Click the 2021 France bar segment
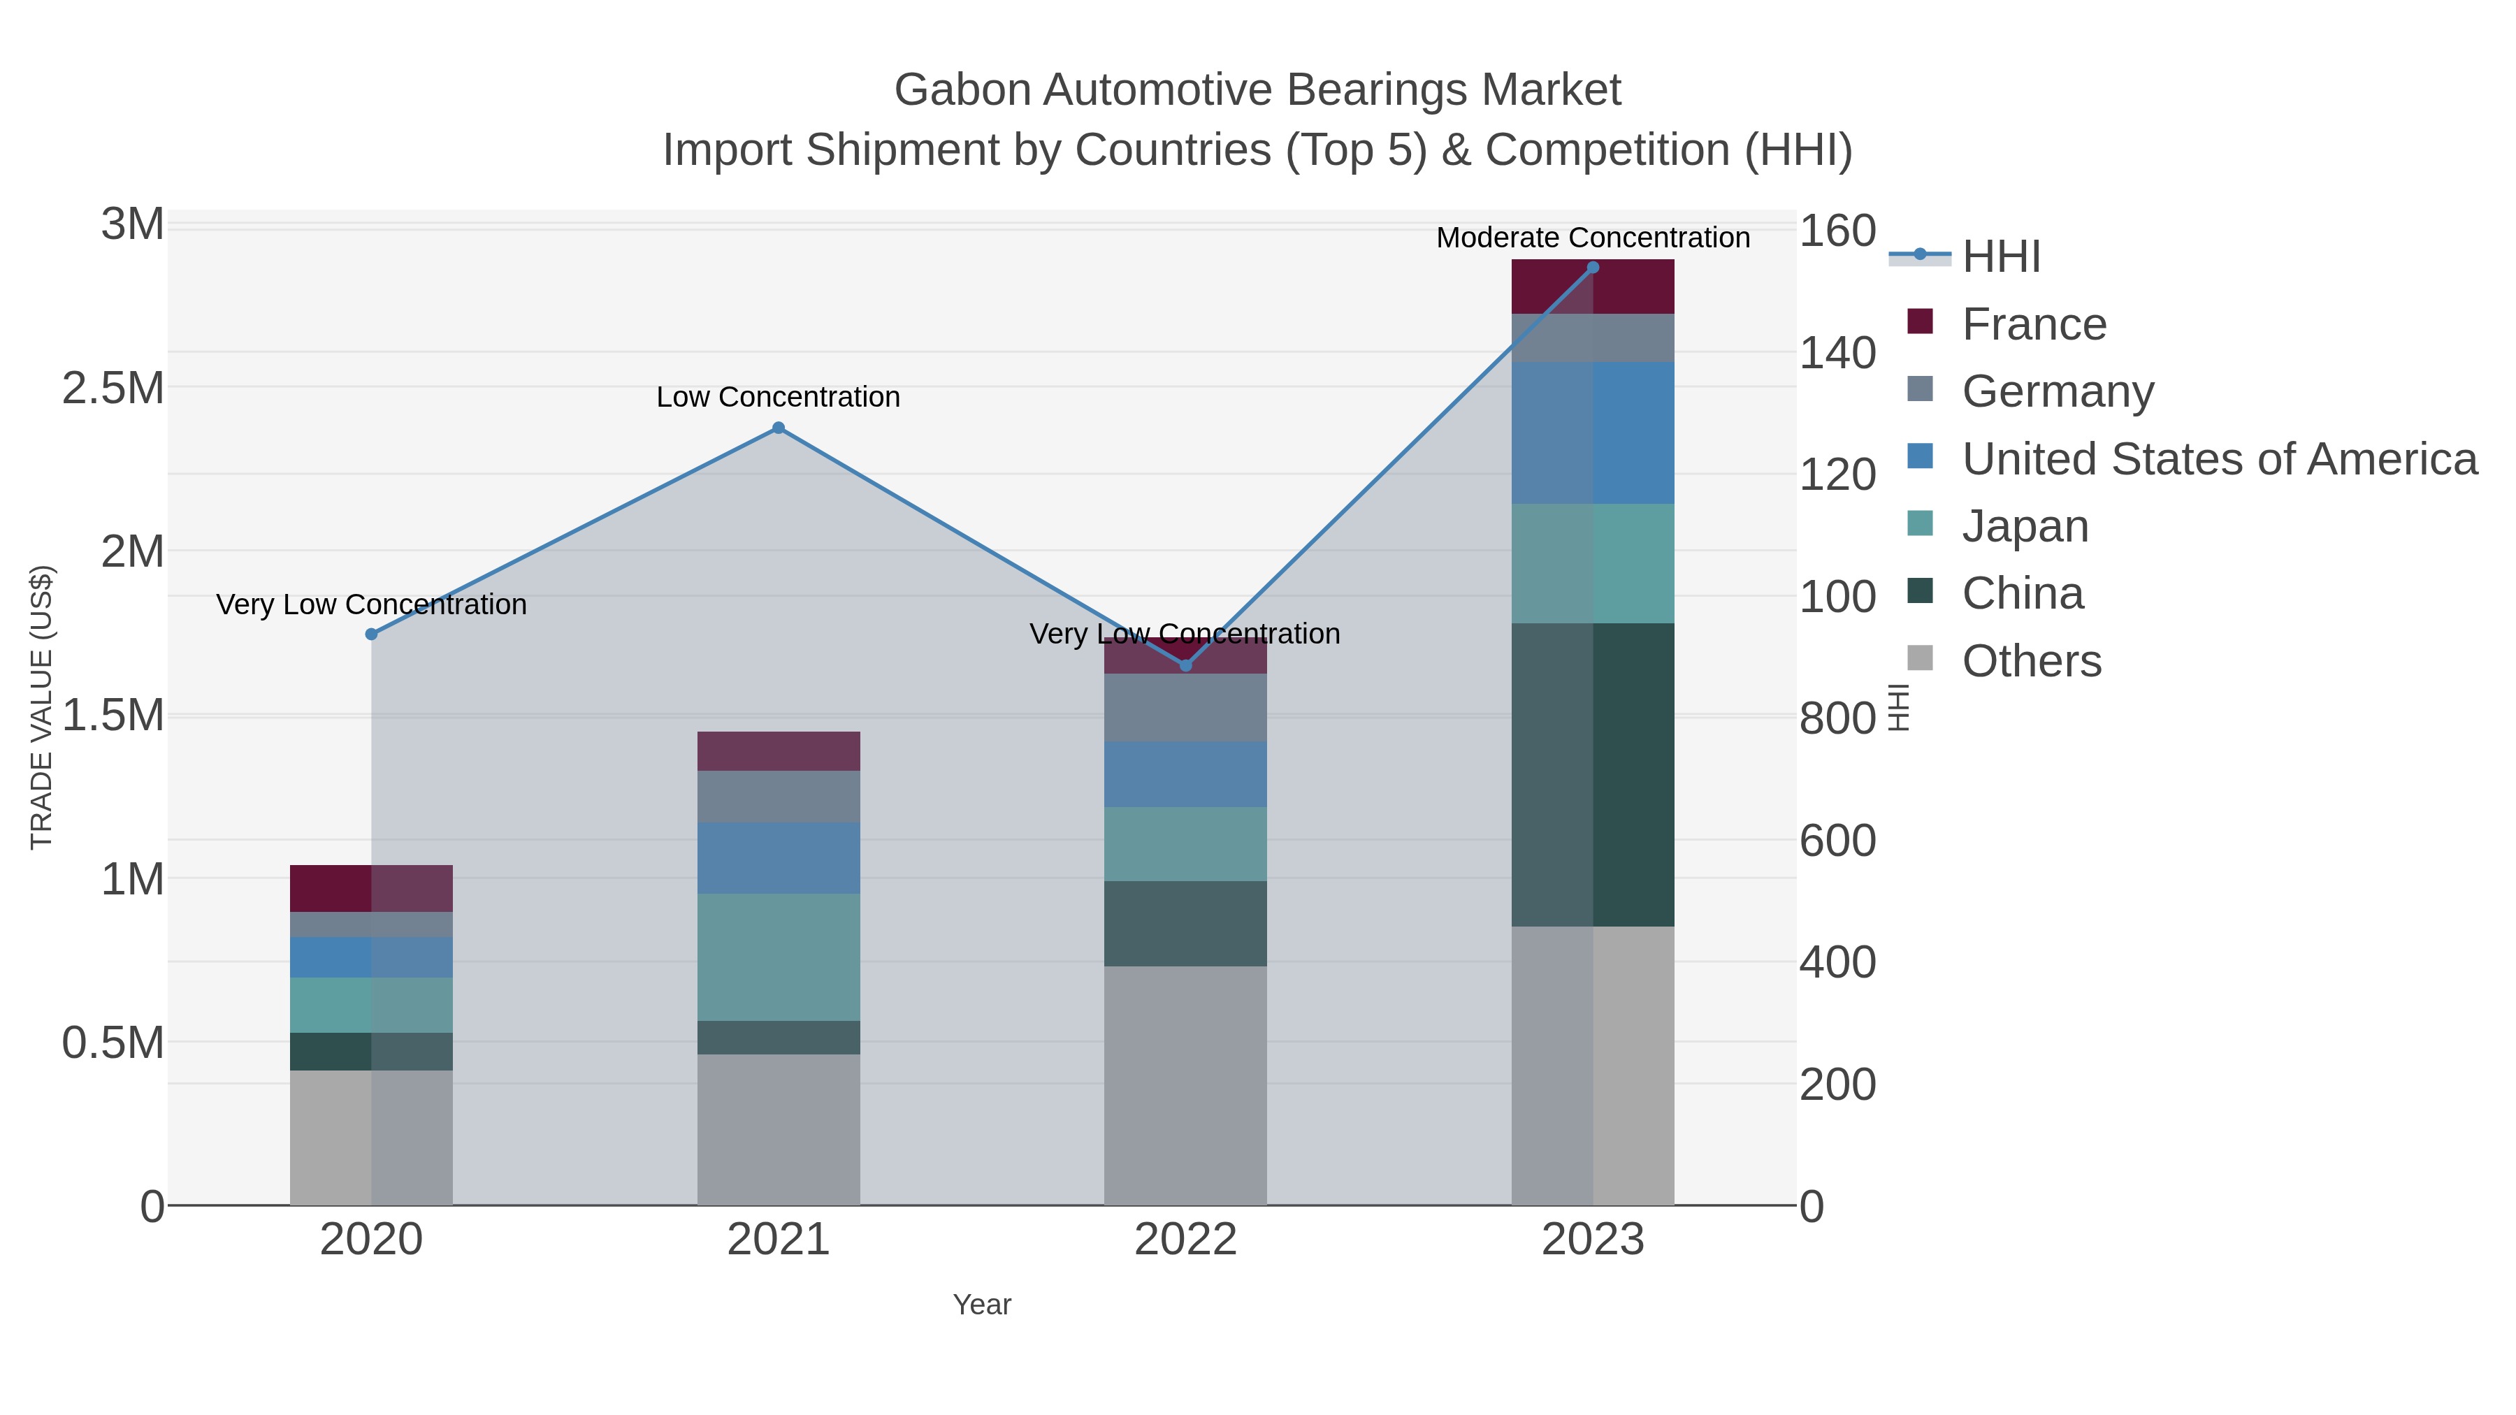 click(779, 751)
